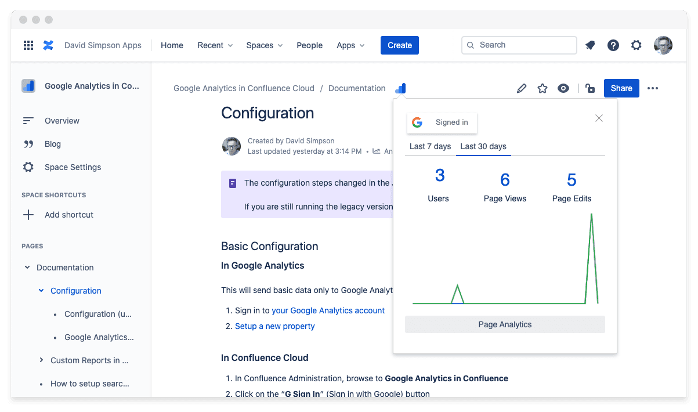Click the Create button
The width and height of the screenshot is (698, 412).
point(400,45)
